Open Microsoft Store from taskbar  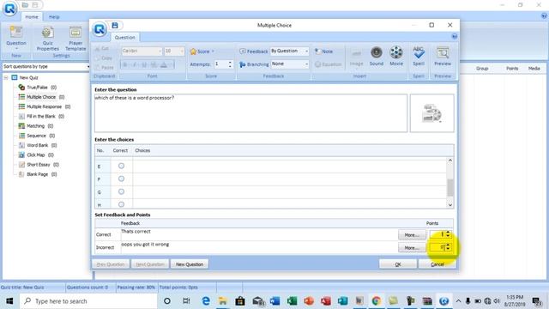(240, 300)
